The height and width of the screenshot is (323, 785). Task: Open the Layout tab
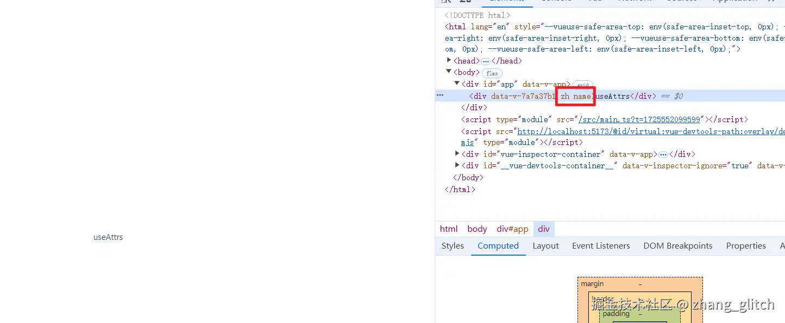tap(545, 246)
